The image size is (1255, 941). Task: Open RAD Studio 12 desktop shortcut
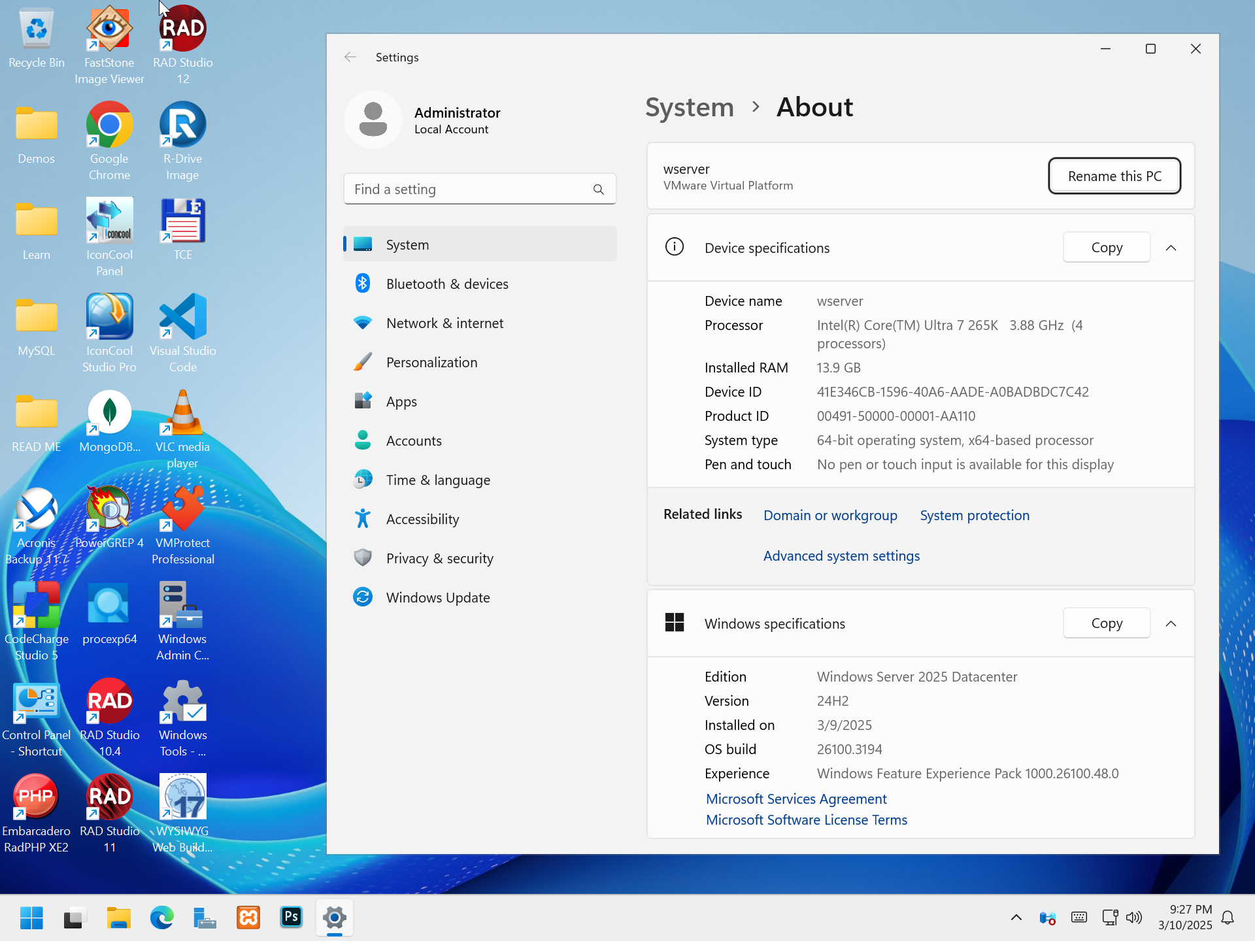pyautogui.click(x=183, y=46)
